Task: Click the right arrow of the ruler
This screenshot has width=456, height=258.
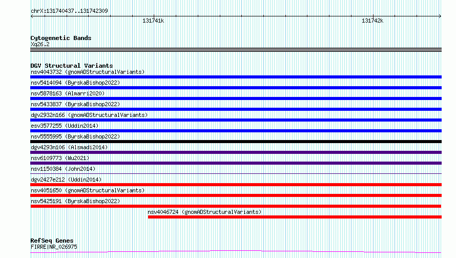Action: pyautogui.click(x=440, y=16)
